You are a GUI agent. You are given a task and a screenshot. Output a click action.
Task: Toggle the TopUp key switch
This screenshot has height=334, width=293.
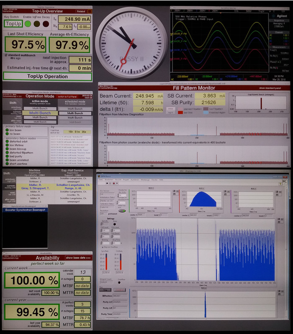click(x=13, y=24)
